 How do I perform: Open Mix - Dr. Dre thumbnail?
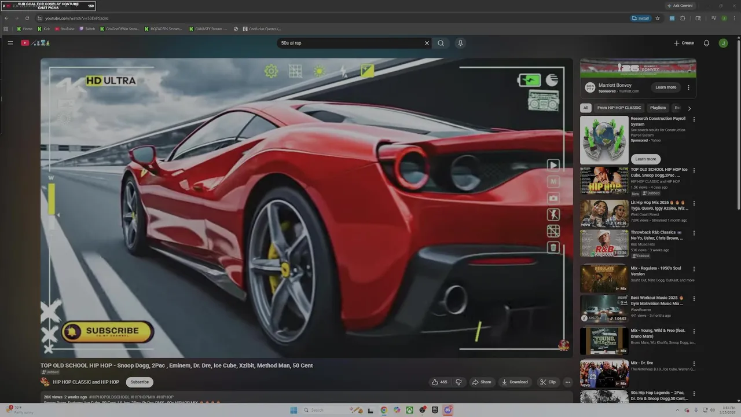click(x=604, y=374)
